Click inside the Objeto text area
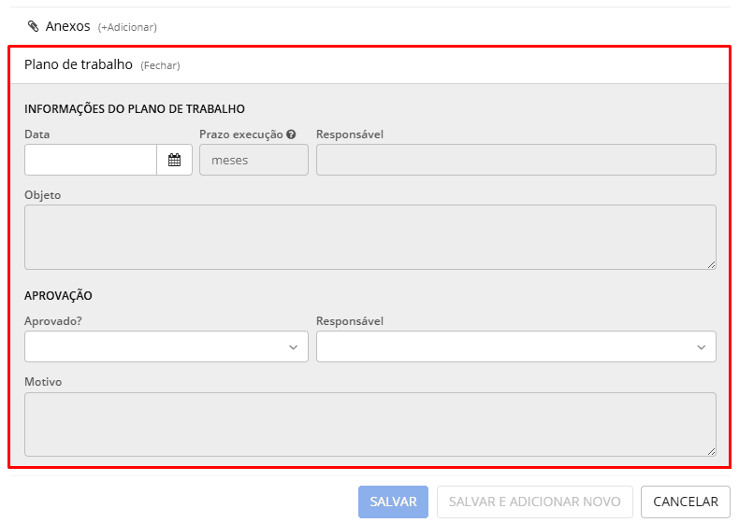The height and width of the screenshot is (523, 739). pyautogui.click(x=369, y=237)
